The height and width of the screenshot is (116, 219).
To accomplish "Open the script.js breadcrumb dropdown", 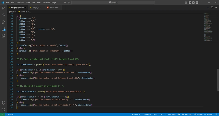I will [x=24, y=12].
